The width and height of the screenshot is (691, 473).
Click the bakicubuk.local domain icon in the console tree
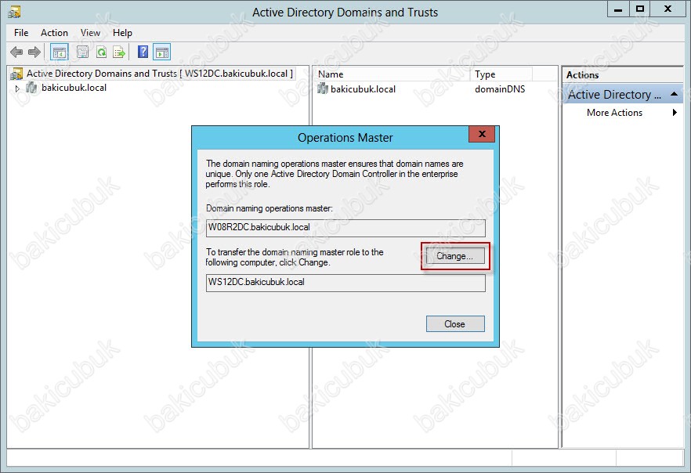(x=31, y=88)
